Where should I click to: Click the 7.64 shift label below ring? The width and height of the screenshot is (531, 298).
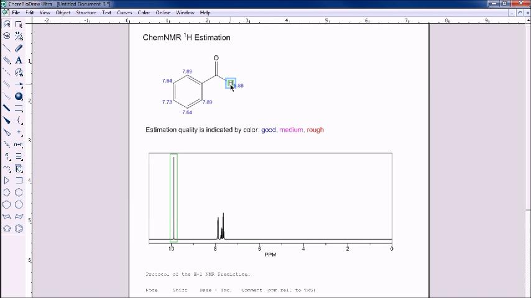click(x=187, y=112)
